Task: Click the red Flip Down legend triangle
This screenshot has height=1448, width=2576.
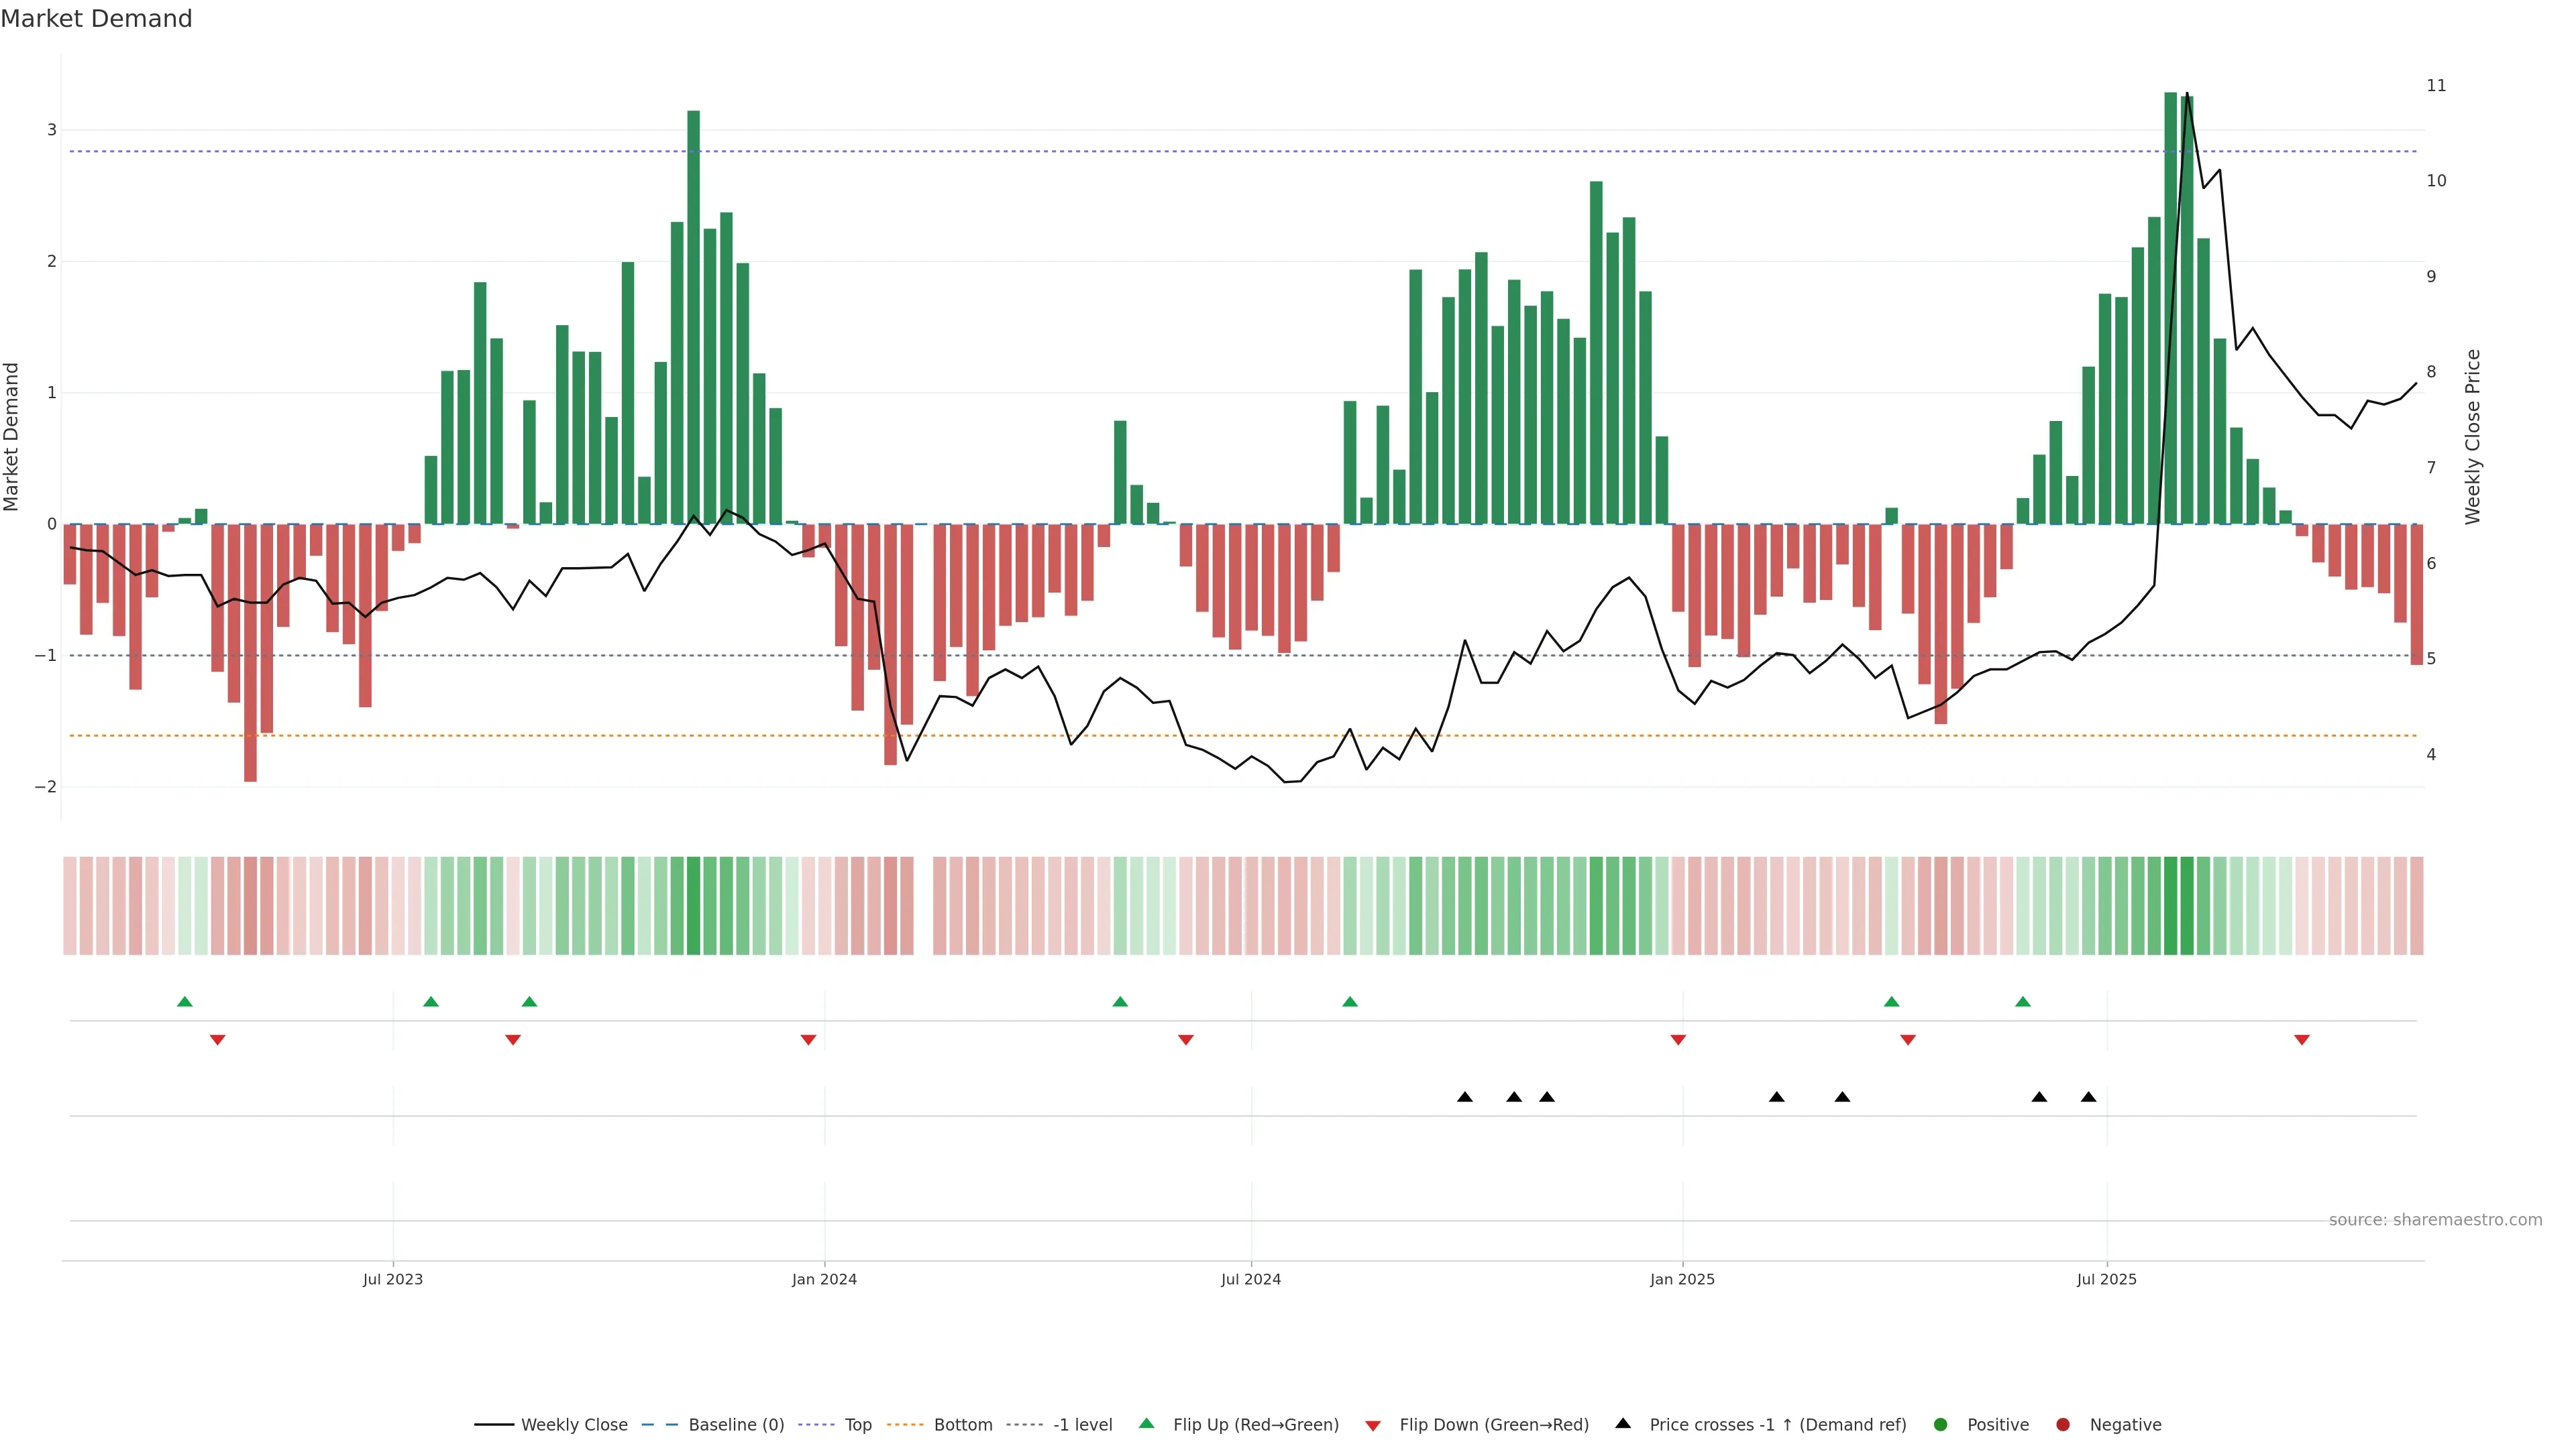Action: (1373, 1425)
